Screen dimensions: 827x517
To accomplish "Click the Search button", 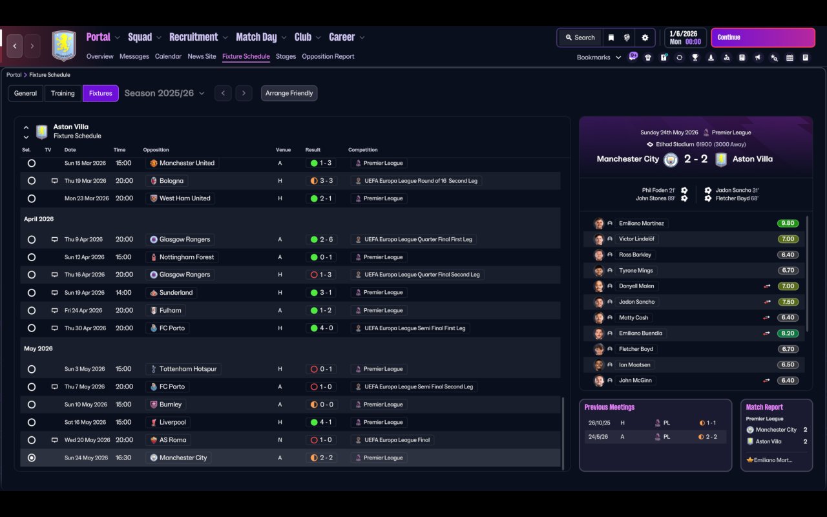I will (x=580, y=37).
